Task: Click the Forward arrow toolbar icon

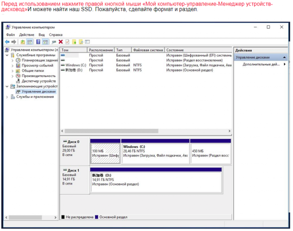Action: tap(14, 42)
